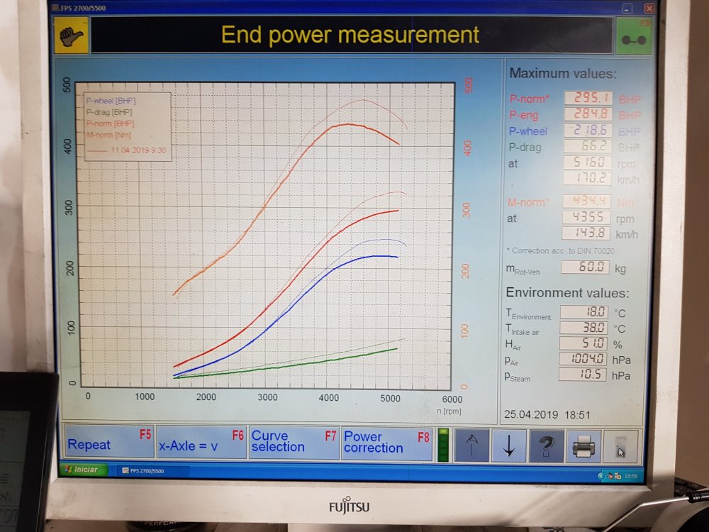Screen dimensions: 709x532
Task: Open help question mark button
Action: 546,446
